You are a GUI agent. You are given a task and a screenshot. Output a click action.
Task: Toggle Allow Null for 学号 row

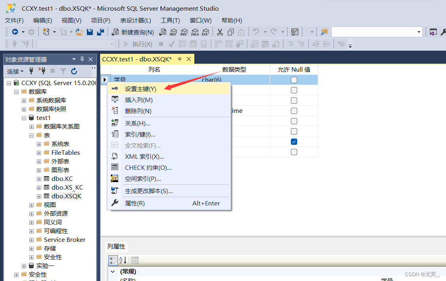point(294,80)
